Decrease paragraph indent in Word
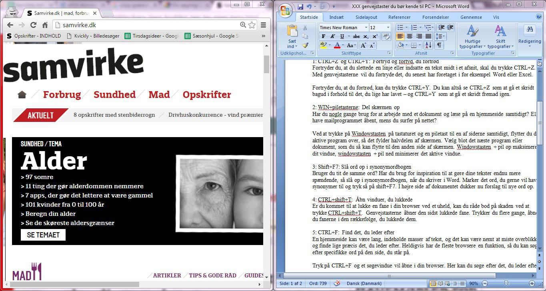The height and width of the screenshot is (291, 546). [x=441, y=27]
